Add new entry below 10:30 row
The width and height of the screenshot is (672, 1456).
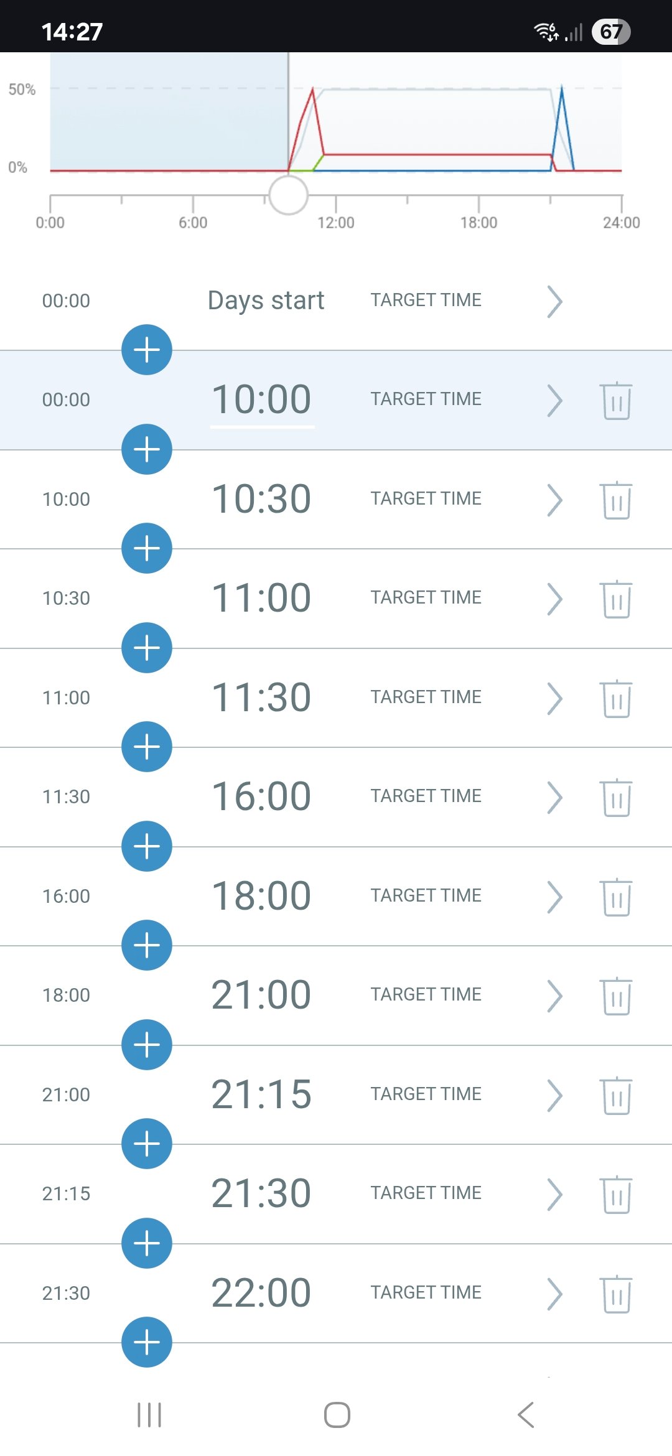(147, 548)
